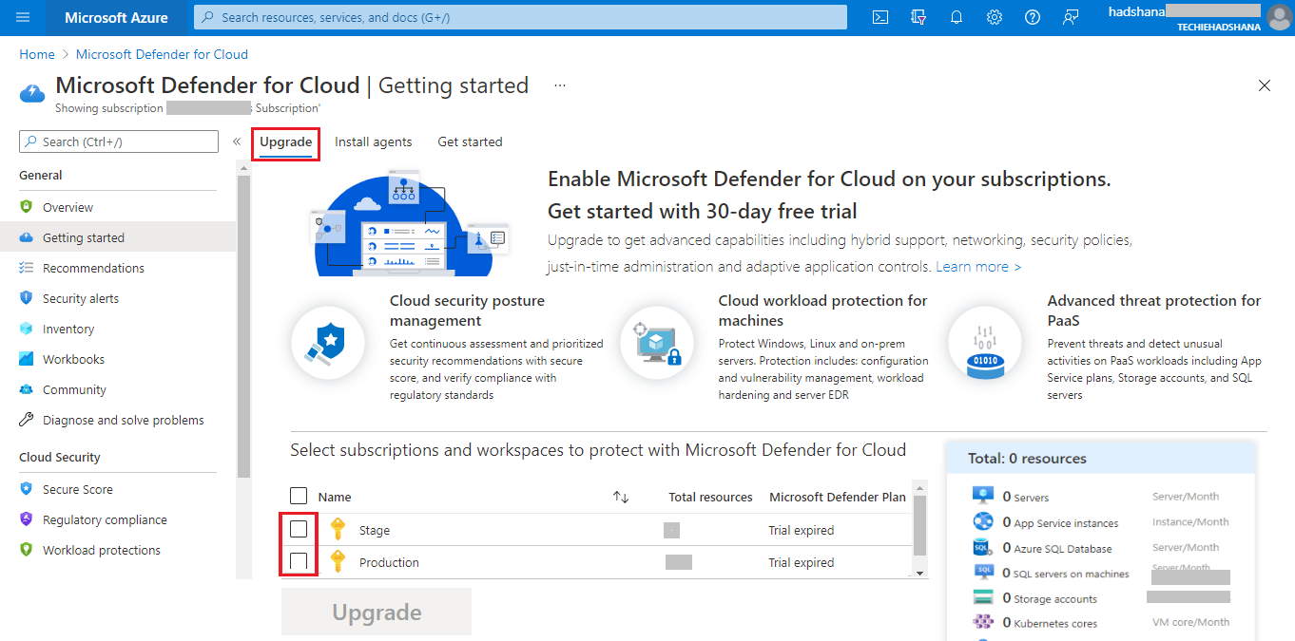Sort subscriptions by Name arrows
The width and height of the screenshot is (1295, 641).
(621, 497)
